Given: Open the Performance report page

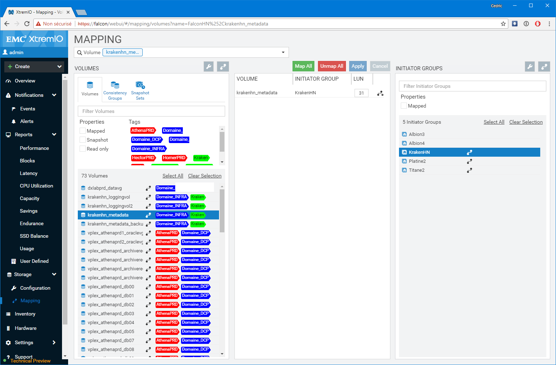Looking at the screenshot, I should point(34,148).
